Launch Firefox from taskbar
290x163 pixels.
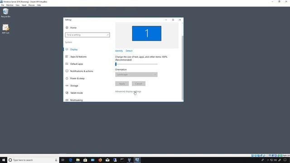(100, 160)
